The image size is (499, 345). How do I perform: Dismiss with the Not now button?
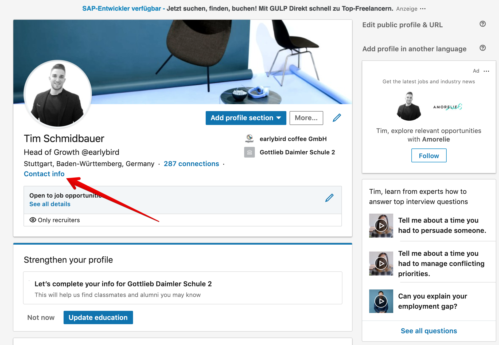click(x=41, y=317)
